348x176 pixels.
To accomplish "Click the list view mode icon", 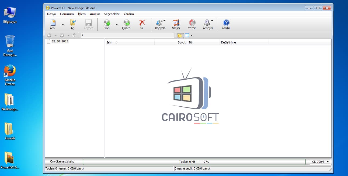I will 187,35.
